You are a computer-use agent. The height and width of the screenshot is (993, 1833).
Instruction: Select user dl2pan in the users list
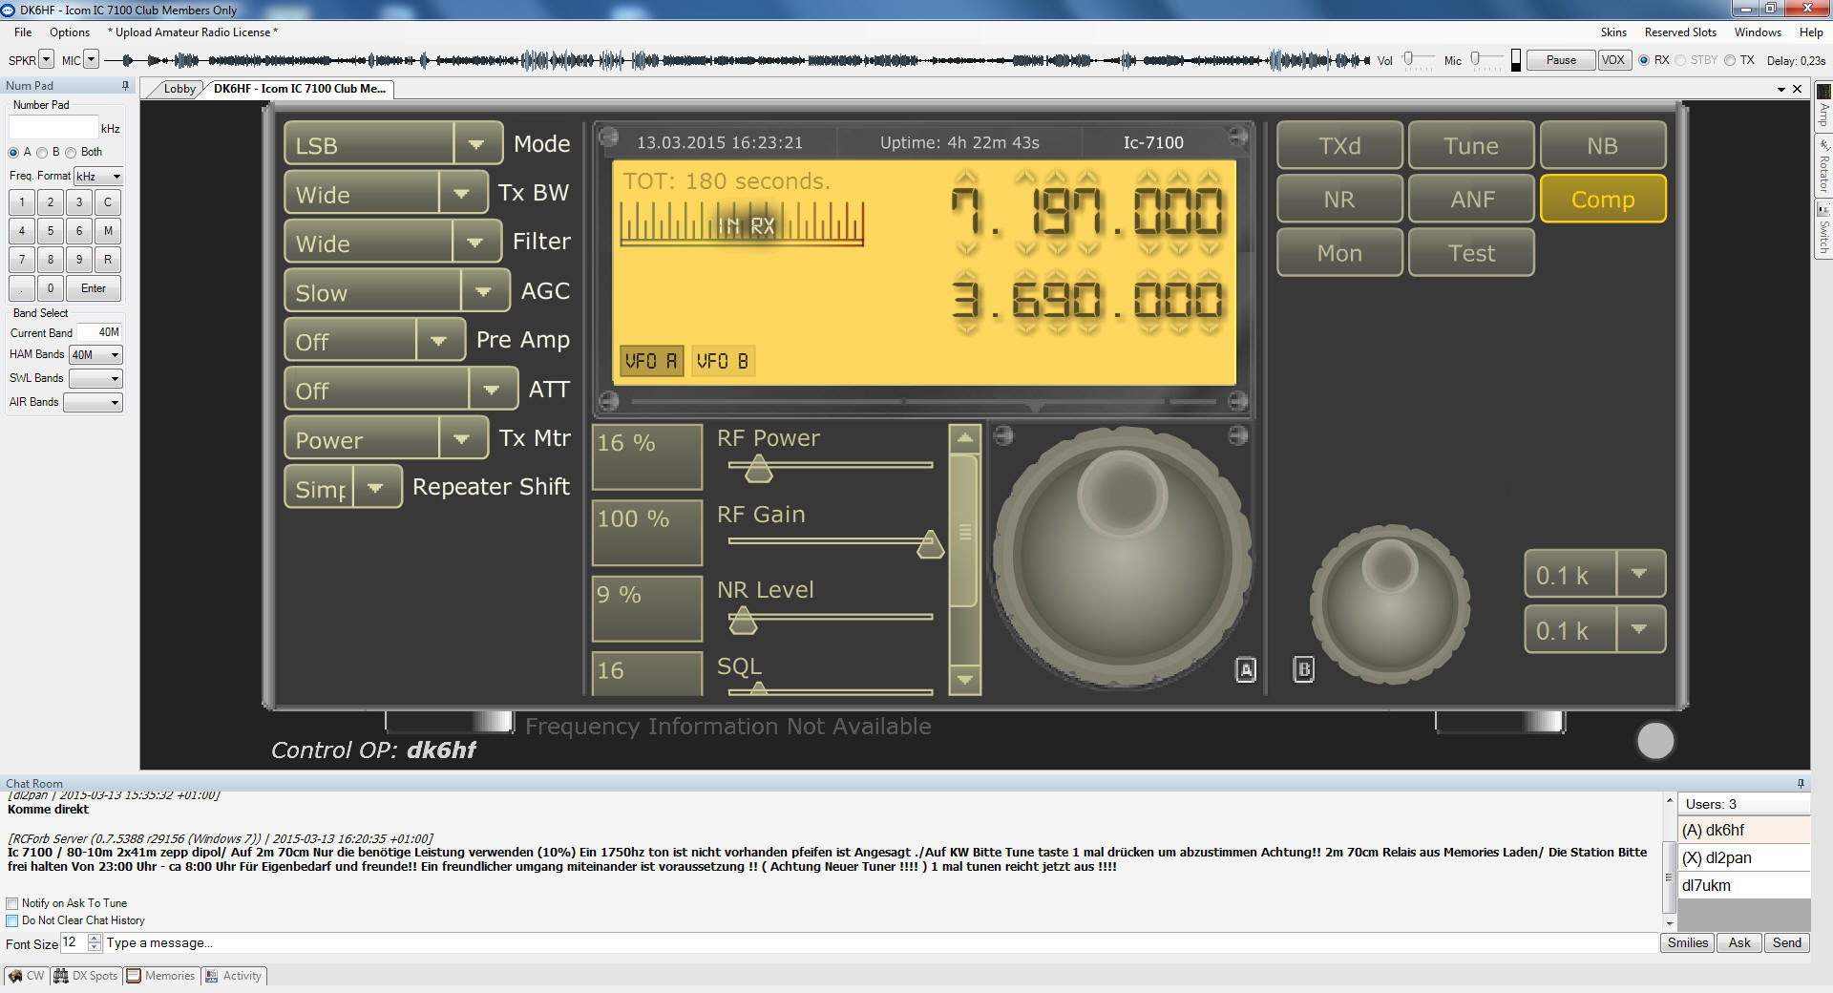(1743, 857)
